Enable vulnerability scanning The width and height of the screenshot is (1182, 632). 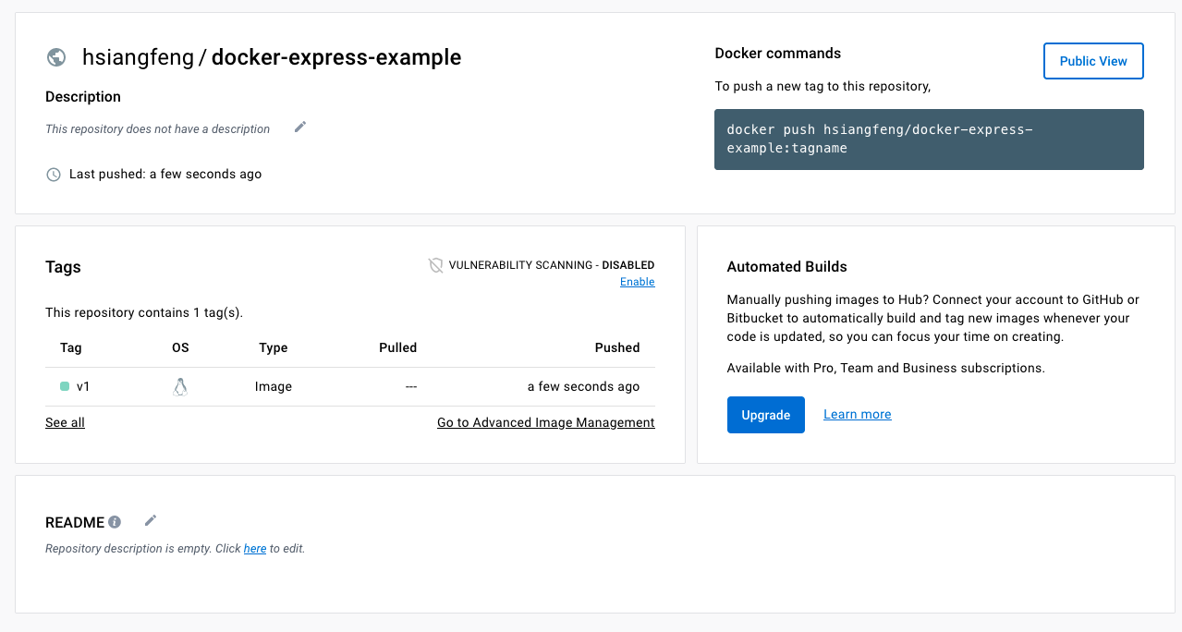tap(637, 282)
